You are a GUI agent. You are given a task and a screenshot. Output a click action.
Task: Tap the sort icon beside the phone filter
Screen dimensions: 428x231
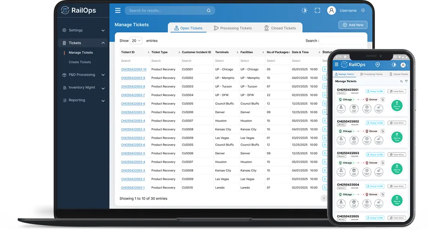coord(401,81)
